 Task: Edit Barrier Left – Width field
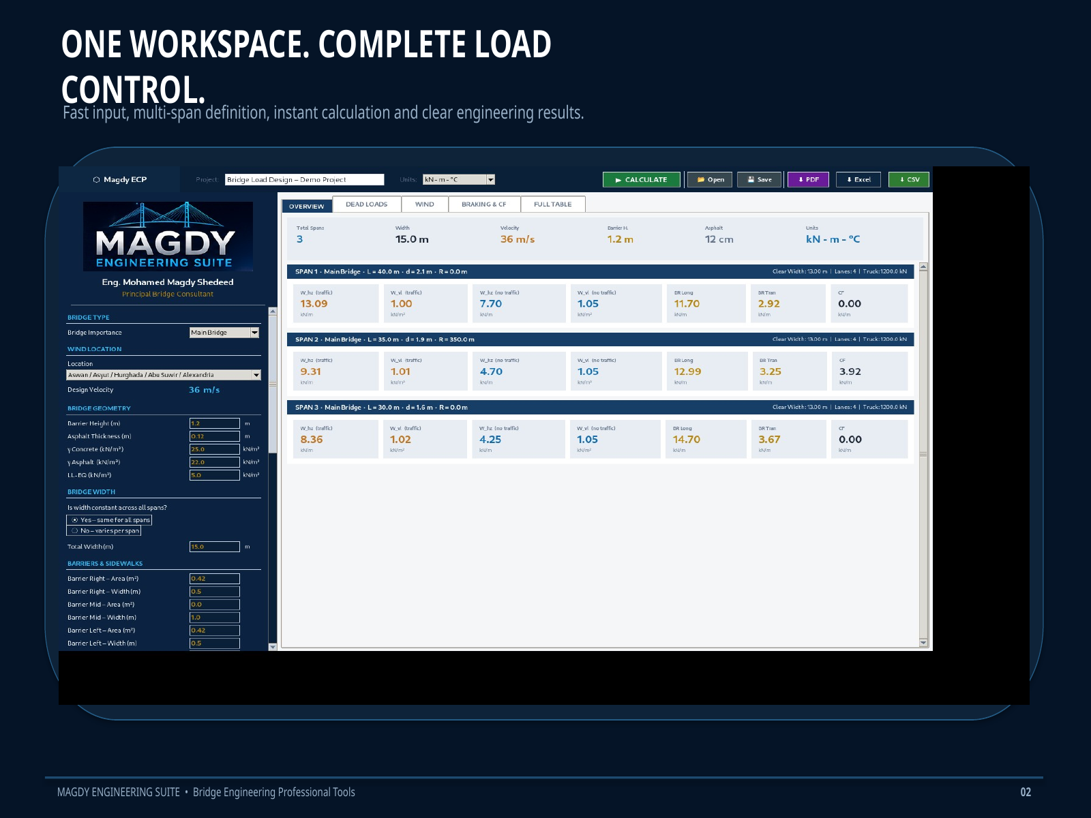coord(215,643)
